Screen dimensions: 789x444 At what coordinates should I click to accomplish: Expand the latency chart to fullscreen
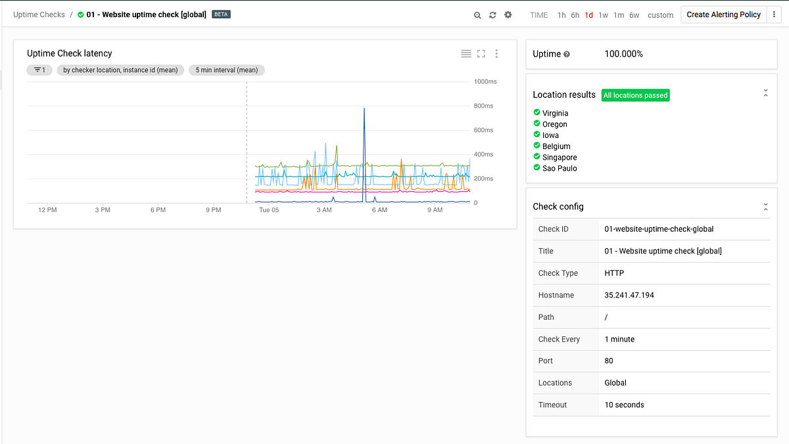pyautogui.click(x=481, y=53)
